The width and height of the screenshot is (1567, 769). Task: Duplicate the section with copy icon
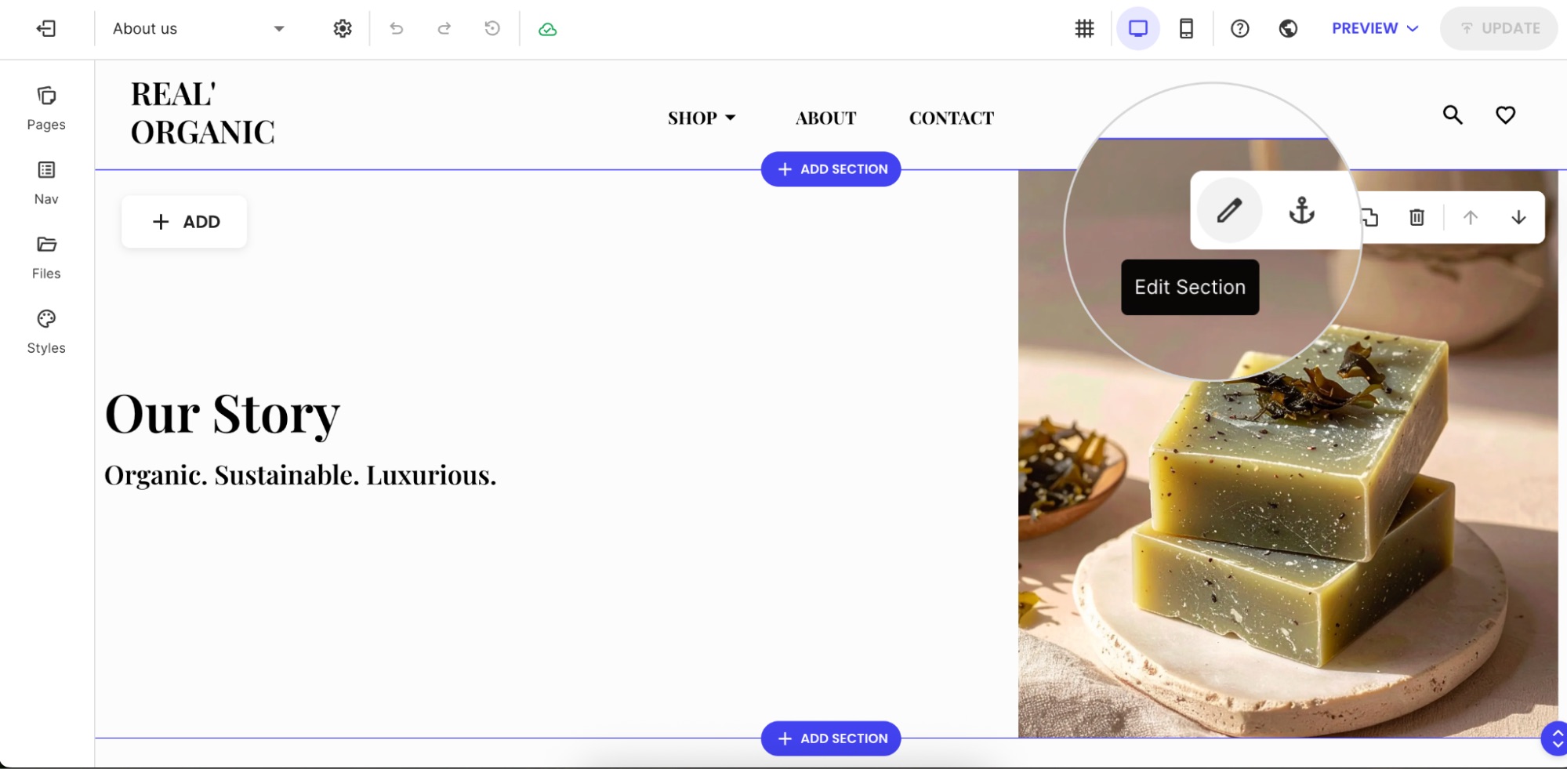[x=1370, y=217]
